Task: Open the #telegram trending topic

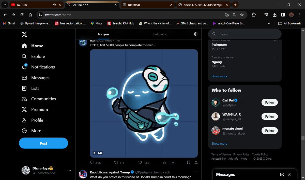Action: pos(219,45)
